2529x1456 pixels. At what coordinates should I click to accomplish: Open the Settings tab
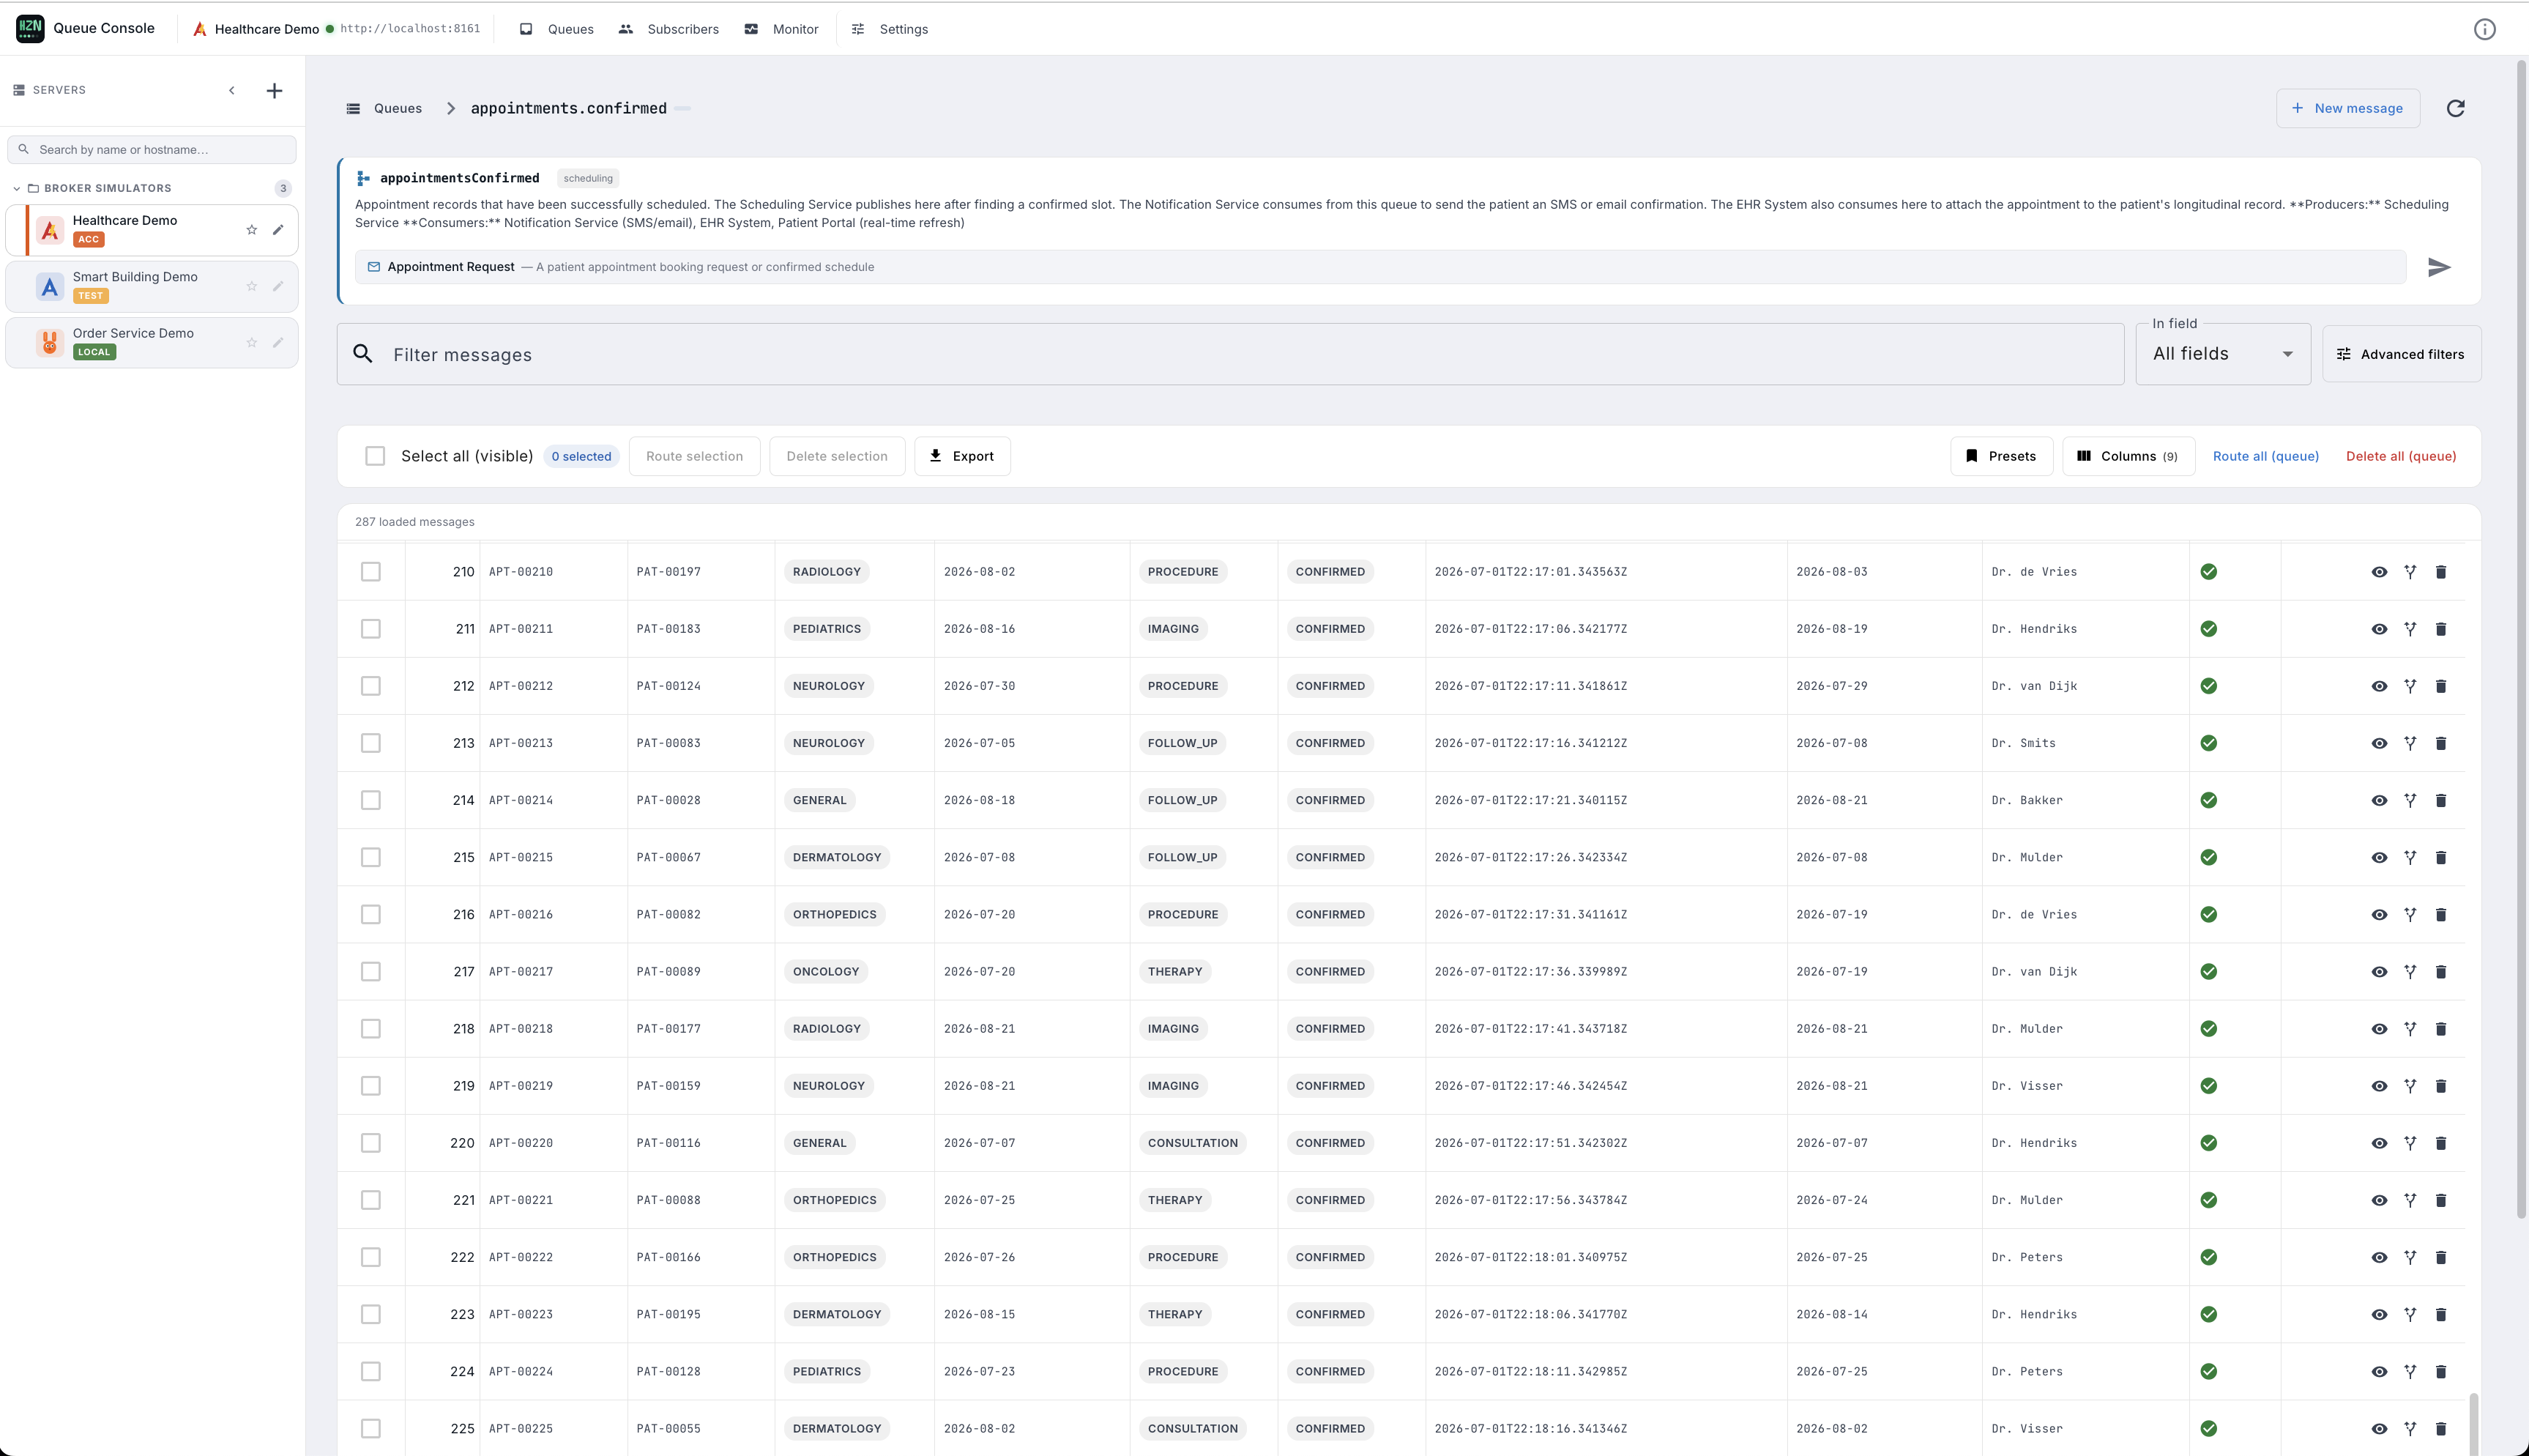tap(890, 29)
